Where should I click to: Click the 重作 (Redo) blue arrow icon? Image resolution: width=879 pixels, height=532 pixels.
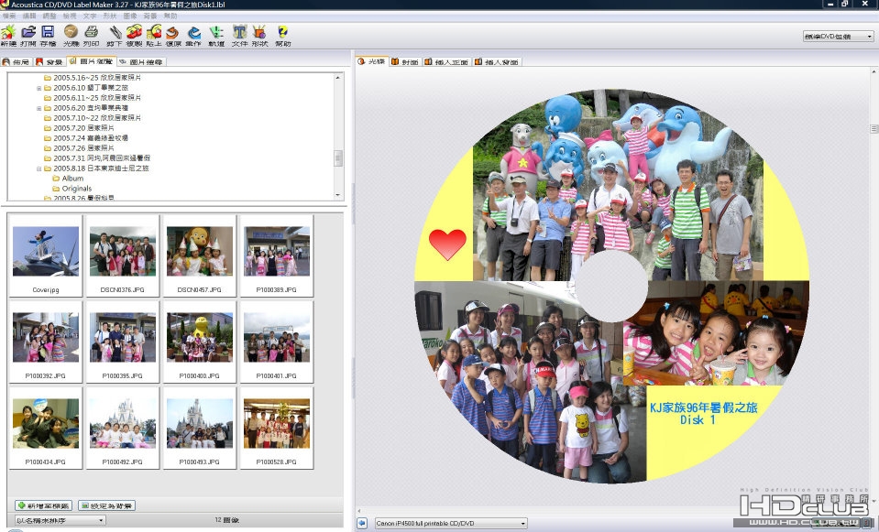tap(193, 35)
